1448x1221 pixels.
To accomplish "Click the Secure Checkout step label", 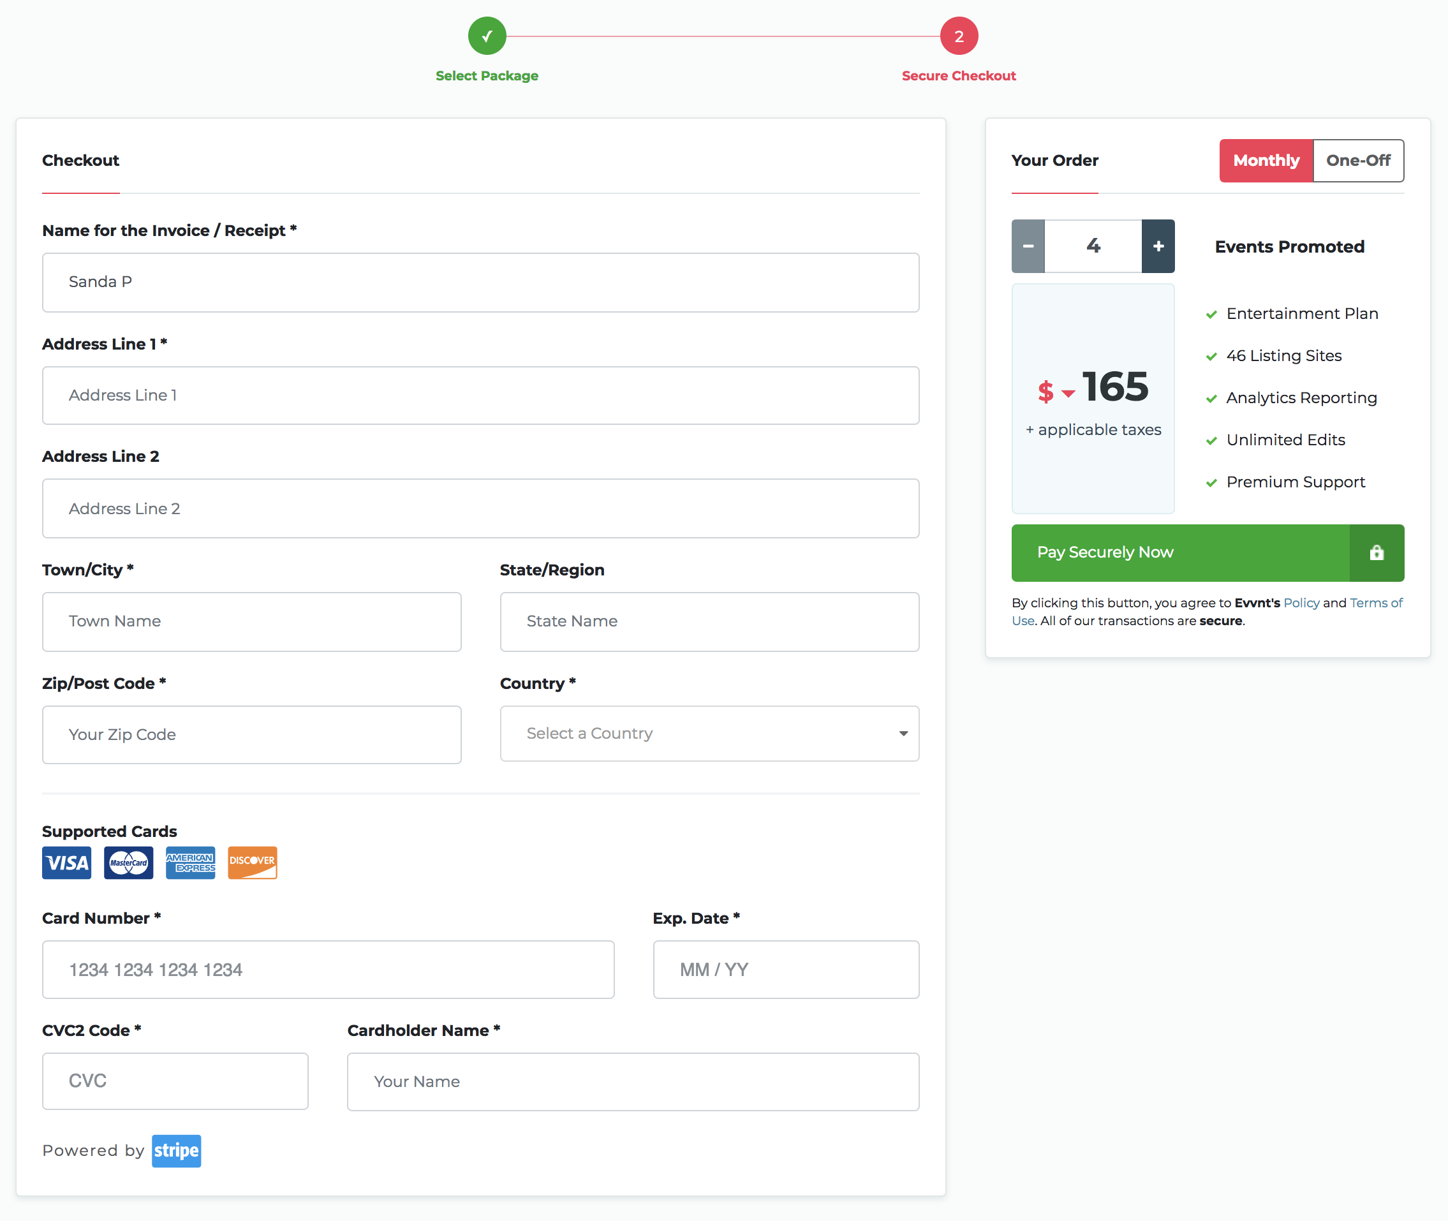I will point(959,76).
